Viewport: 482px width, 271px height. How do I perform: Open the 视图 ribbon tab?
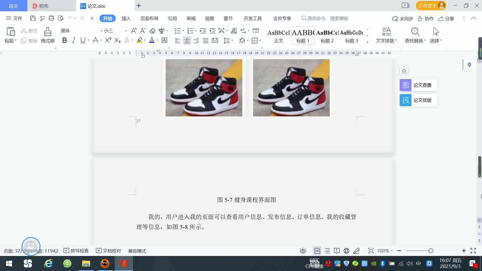(209, 18)
